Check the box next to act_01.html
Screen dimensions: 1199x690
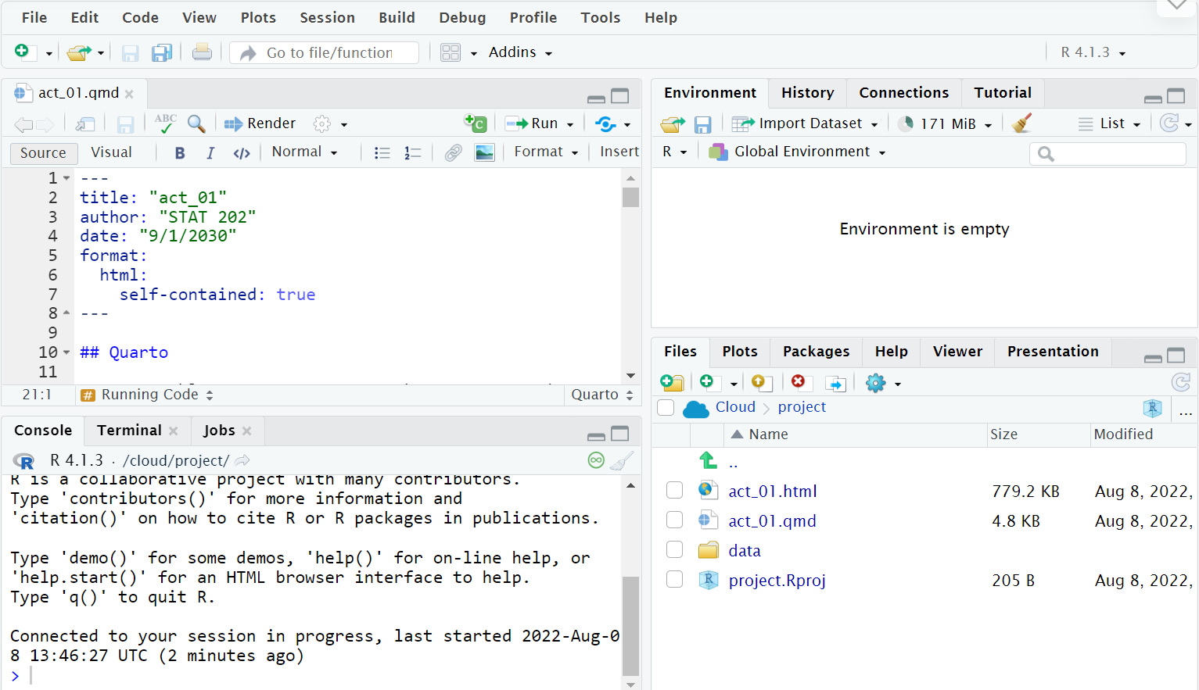click(674, 491)
